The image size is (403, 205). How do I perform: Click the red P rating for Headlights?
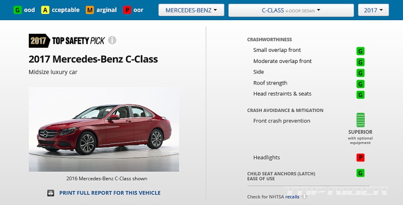click(360, 158)
